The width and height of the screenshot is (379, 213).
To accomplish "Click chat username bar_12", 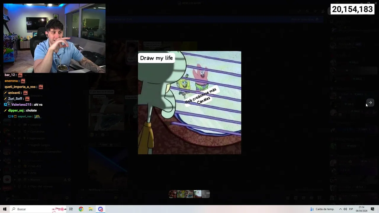I will (10, 75).
